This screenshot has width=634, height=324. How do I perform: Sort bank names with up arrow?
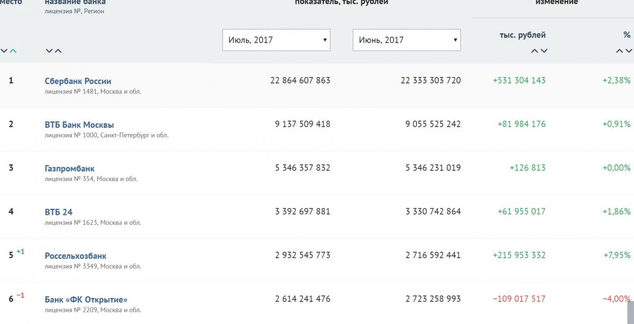[x=58, y=51]
